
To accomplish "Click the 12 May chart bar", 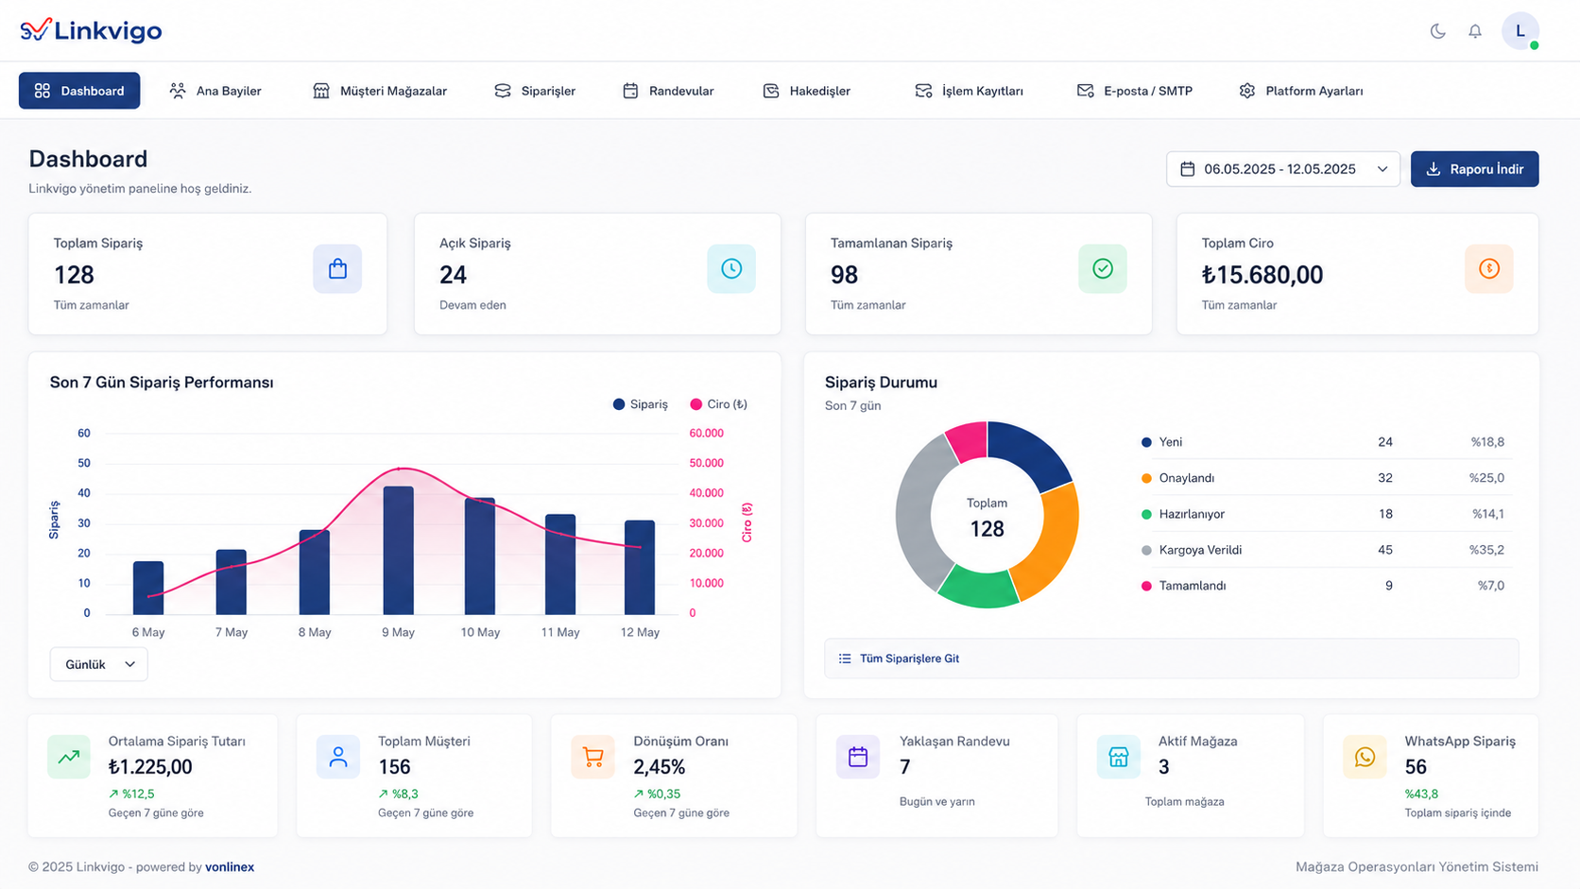I will click(x=640, y=567).
